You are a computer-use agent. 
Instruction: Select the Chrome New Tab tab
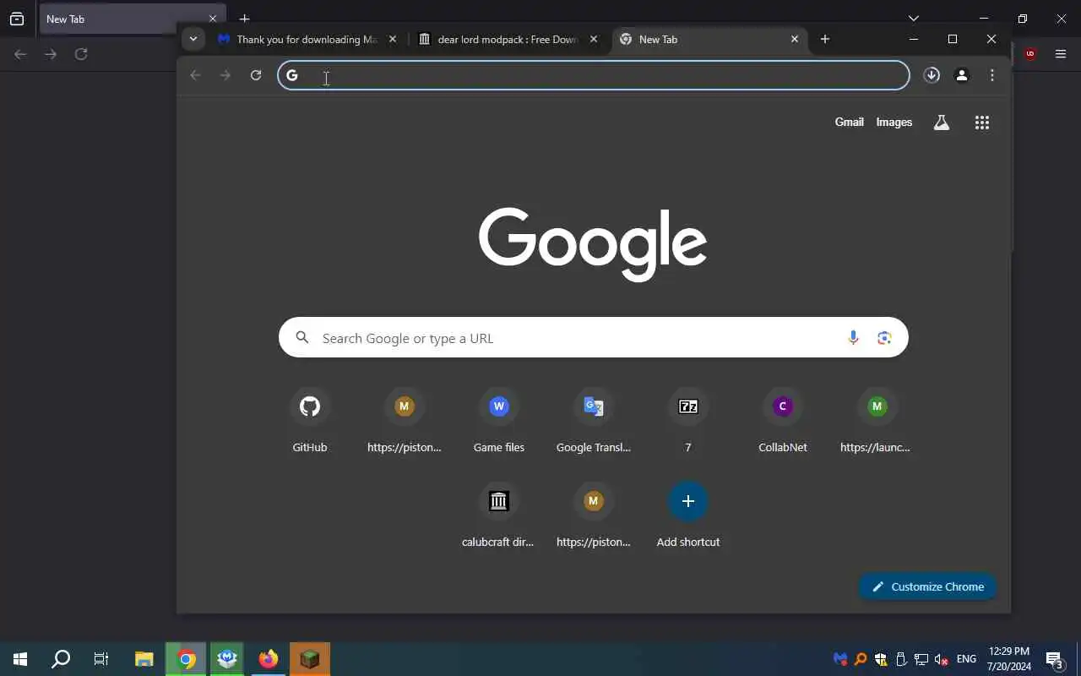point(708,39)
